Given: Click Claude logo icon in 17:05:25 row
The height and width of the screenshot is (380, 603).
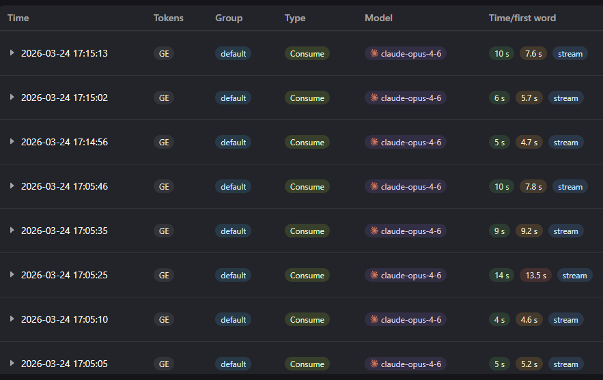Looking at the screenshot, I should [x=374, y=275].
